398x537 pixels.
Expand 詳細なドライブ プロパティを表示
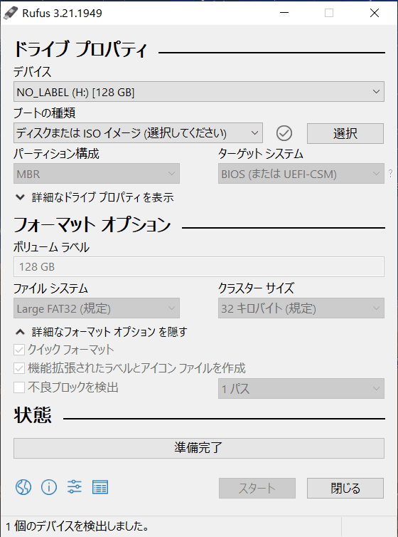click(x=95, y=197)
